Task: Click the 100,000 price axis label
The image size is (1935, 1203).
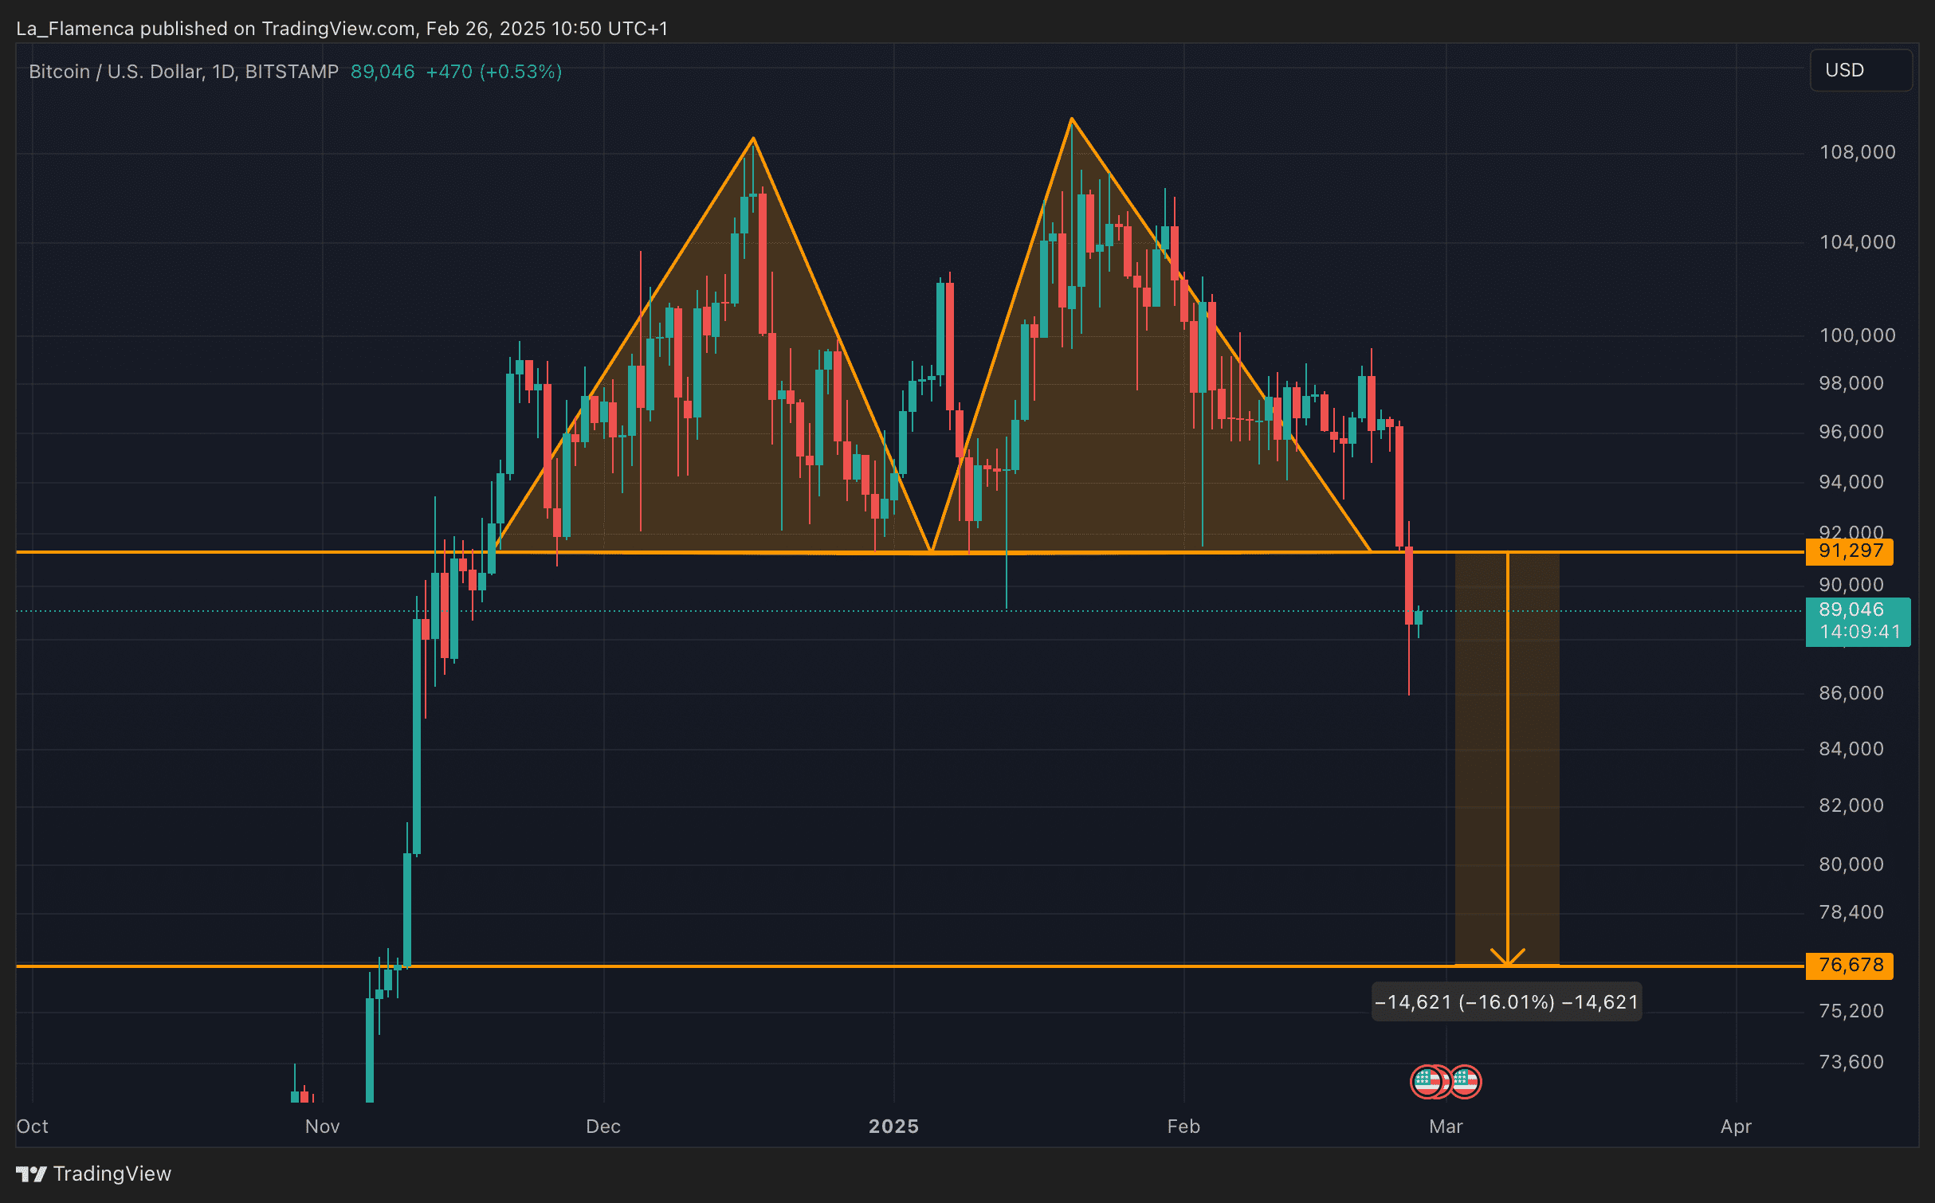Action: pos(1857,335)
